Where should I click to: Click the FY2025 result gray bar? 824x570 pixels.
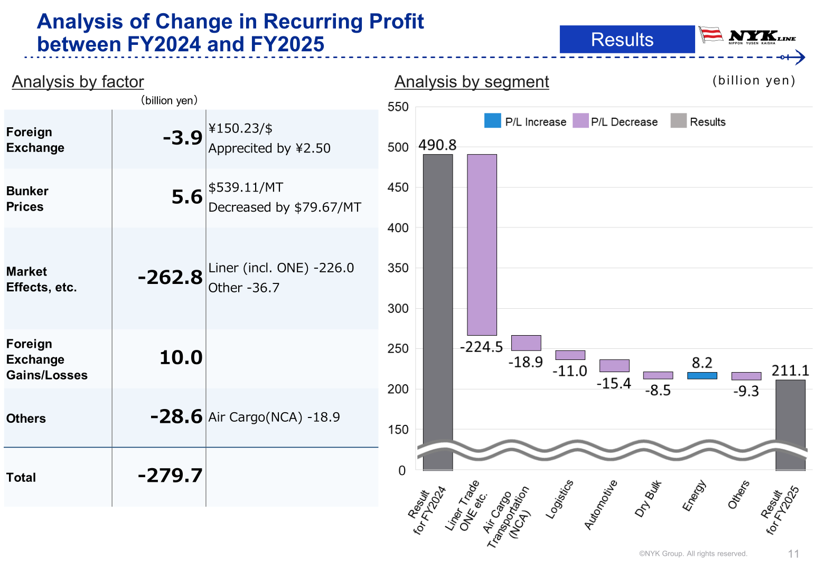790,425
